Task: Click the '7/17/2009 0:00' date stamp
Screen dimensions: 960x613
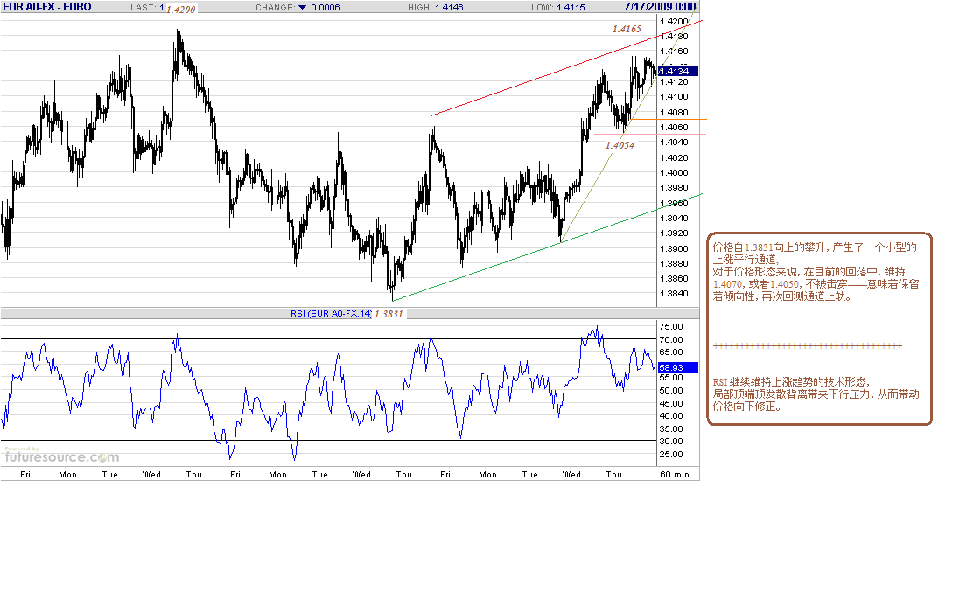Action: (x=660, y=7)
